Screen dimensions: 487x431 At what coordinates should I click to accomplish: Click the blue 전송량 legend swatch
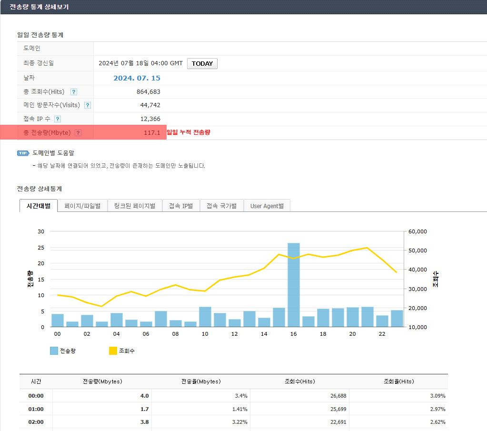54,351
